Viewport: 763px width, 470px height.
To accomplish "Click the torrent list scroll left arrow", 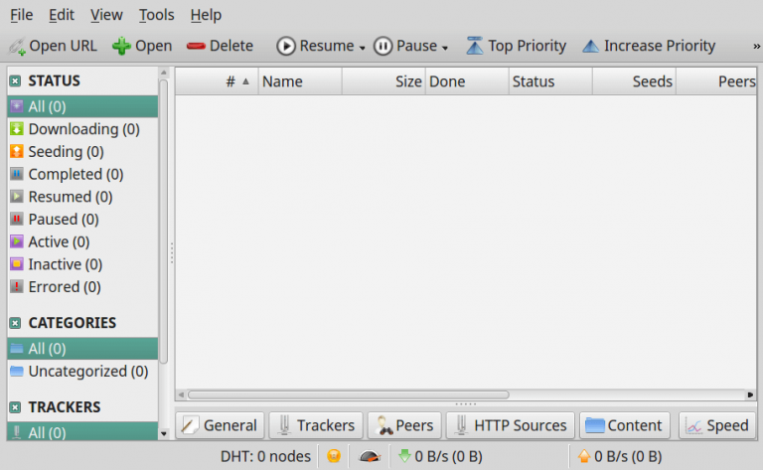I will click(x=181, y=394).
